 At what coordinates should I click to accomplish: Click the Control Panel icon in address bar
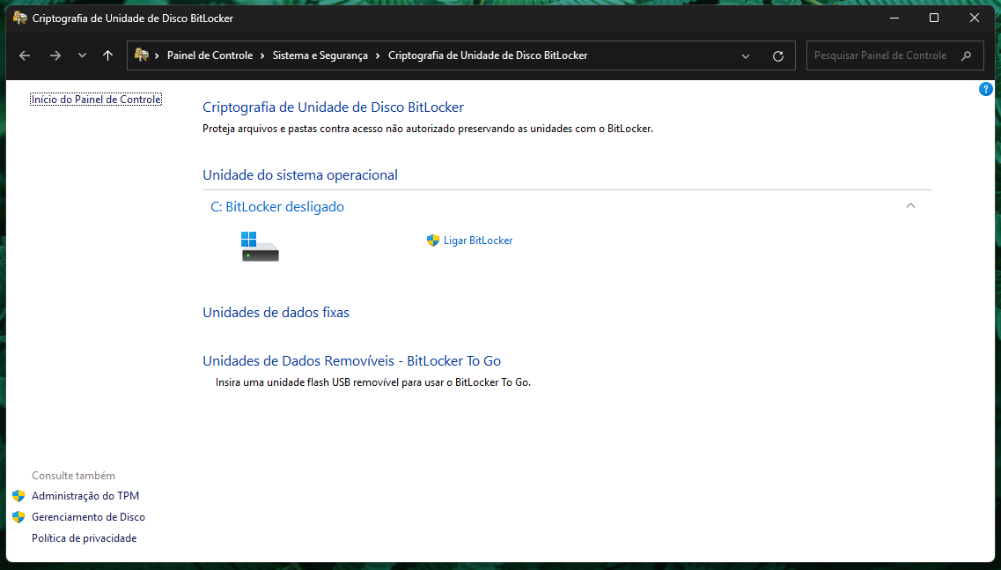click(x=141, y=55)
